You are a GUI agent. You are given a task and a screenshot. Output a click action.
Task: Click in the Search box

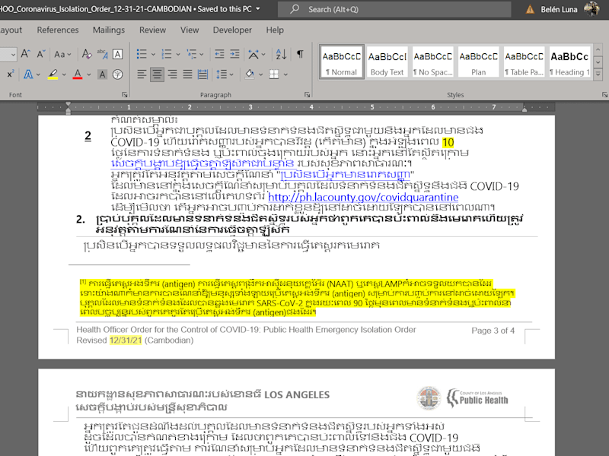pyautogui.click(x=394, y=9)
